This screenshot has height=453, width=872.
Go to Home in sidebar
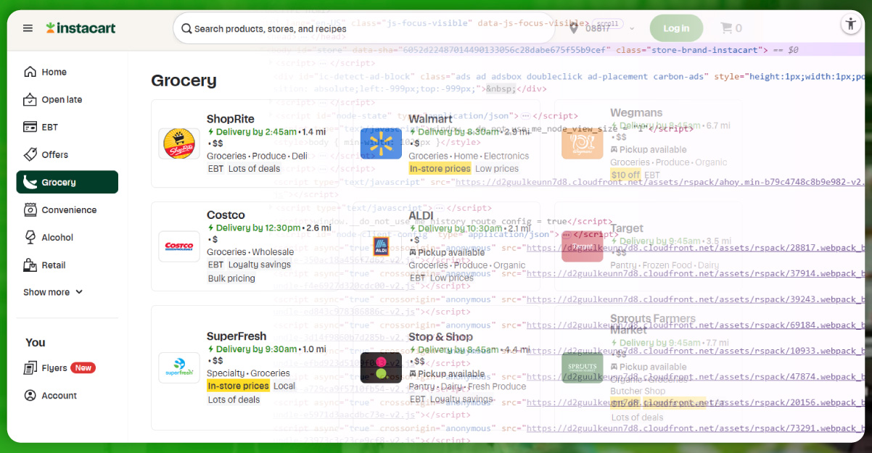[54, 72]
